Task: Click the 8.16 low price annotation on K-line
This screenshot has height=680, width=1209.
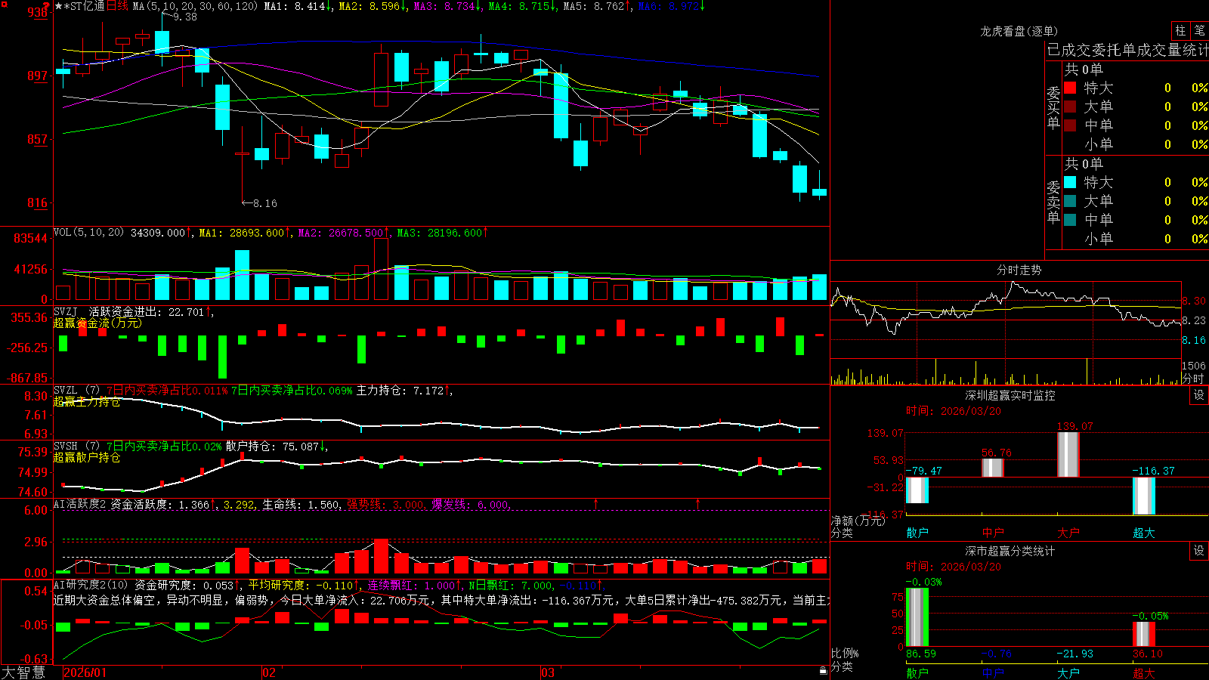Action: pos(264,203)
